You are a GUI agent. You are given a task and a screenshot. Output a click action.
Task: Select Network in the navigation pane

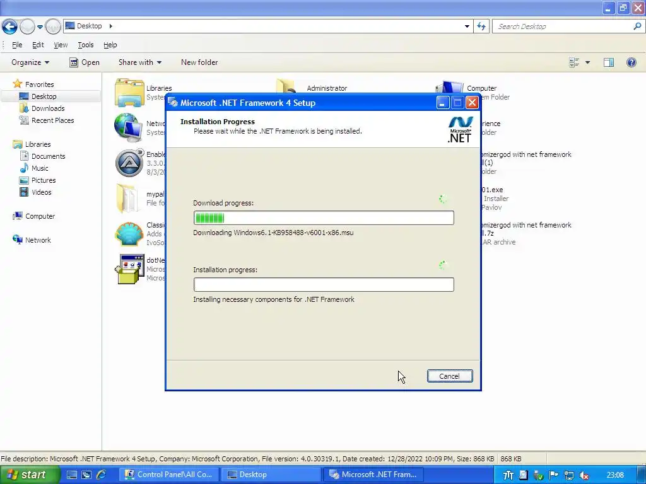click(x=38, y=240)
